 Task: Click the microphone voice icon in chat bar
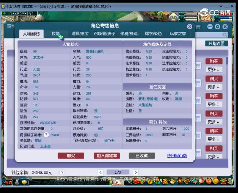(17, 182)
